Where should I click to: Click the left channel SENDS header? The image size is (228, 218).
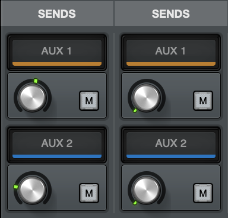pyautogui.click(x=57, y=14)
